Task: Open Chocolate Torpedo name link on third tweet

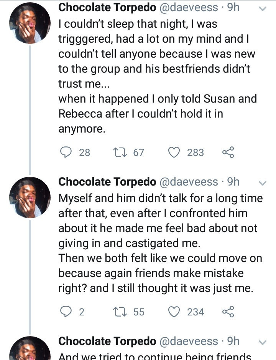Action: click(x=107, y=341)
